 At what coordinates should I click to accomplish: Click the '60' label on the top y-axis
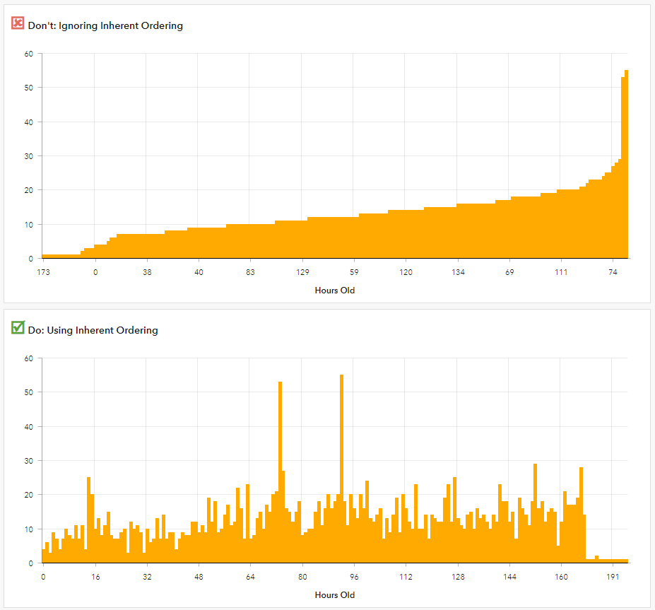pos(28,54)
